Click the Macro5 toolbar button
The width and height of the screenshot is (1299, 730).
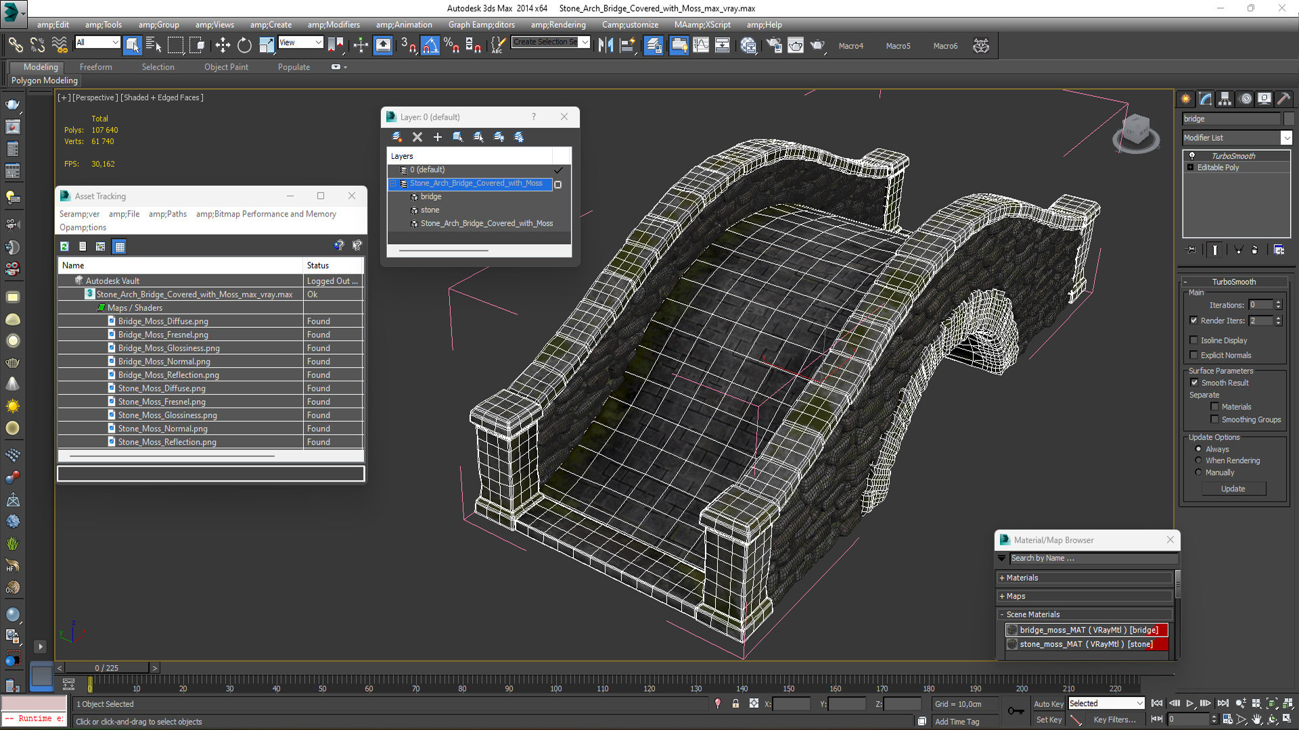coord(898,46)
